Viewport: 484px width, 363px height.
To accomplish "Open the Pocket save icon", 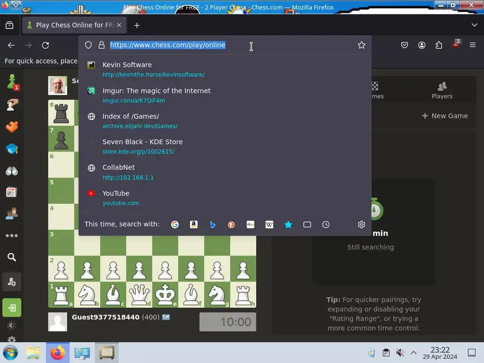I will pos(405,45).
